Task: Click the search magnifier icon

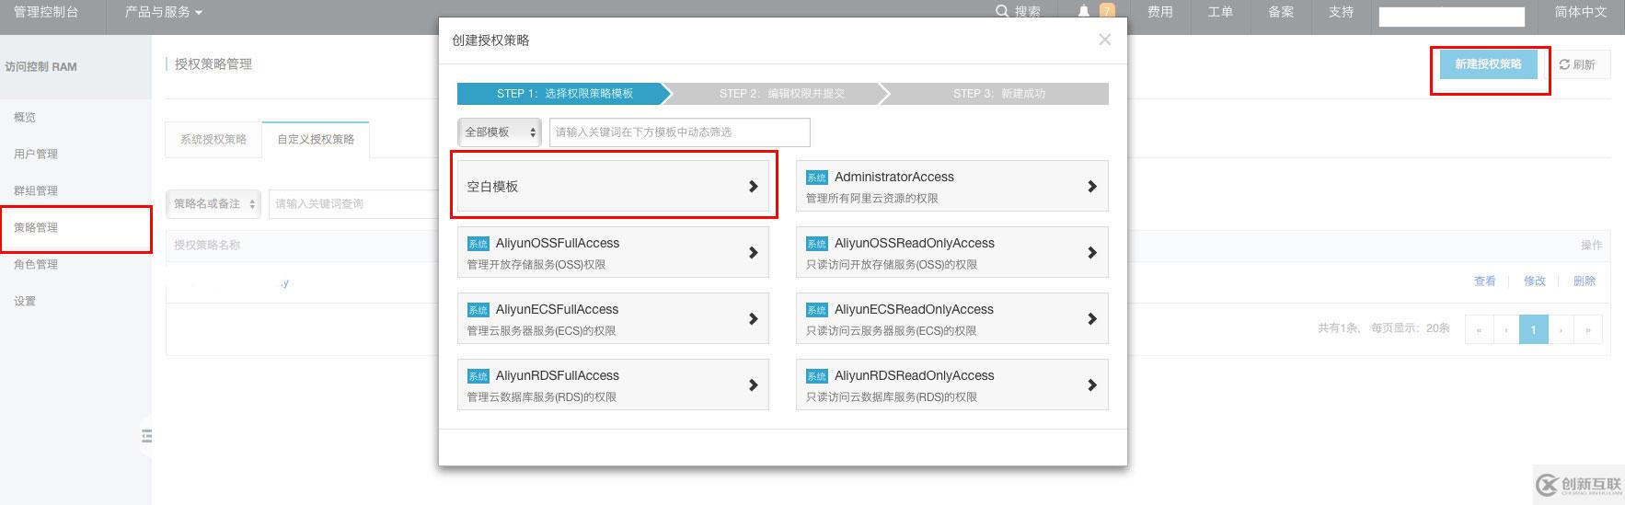Action: 1002,11
